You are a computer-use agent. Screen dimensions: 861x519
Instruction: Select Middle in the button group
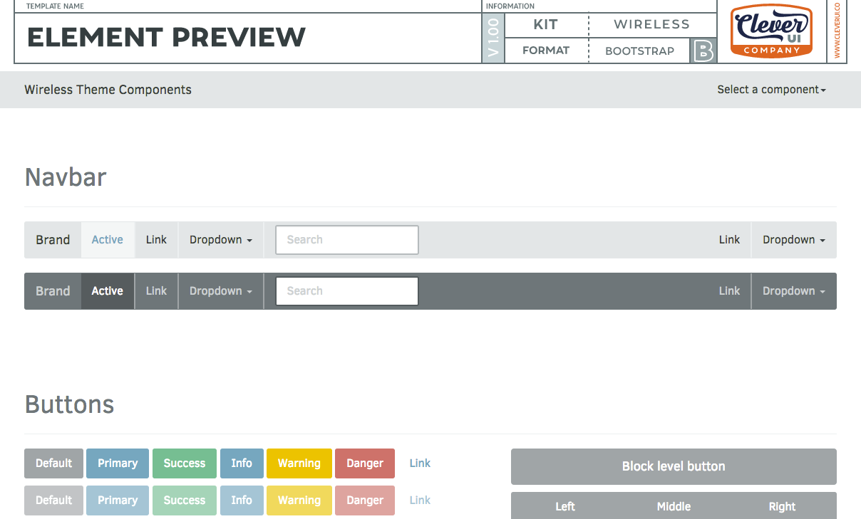click(673, 506)
